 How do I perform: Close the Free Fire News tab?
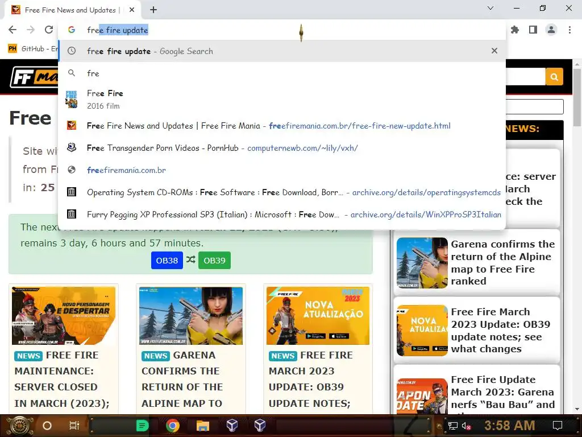point(132,10)
